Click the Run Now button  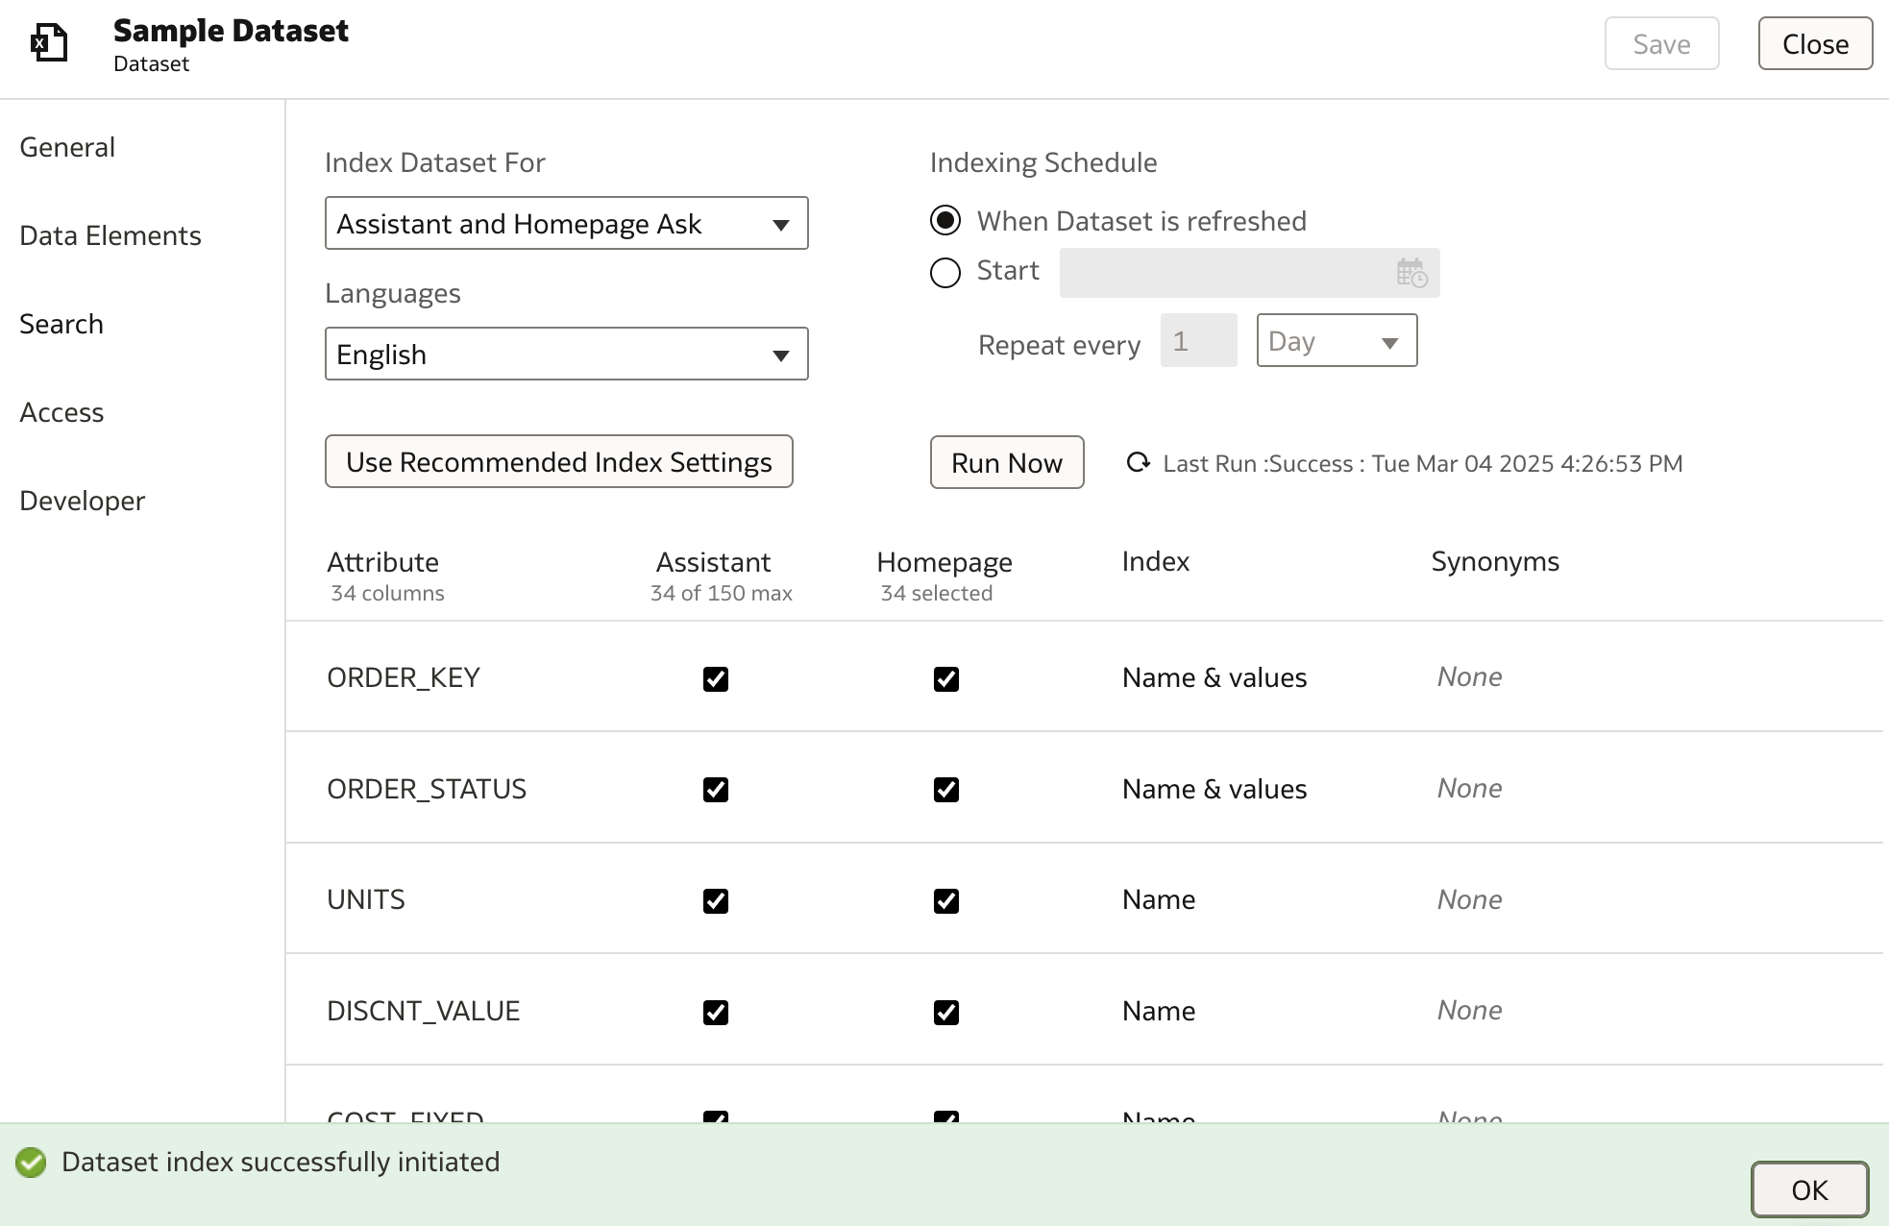1007,463
